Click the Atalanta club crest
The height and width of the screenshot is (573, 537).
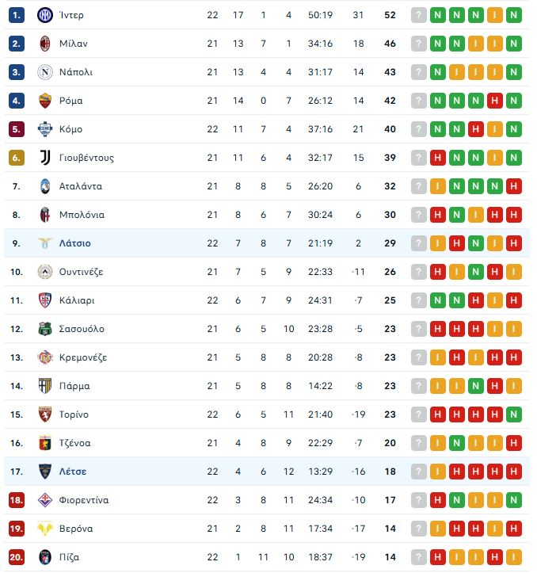44,186
